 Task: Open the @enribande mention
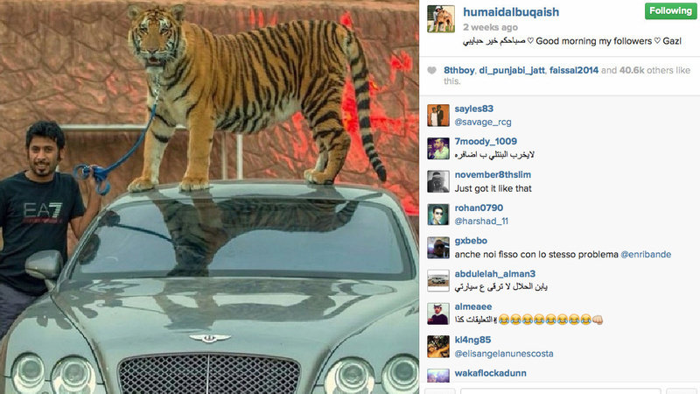[646, 254]
